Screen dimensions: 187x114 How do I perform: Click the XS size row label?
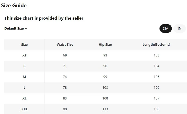point(24,55)
